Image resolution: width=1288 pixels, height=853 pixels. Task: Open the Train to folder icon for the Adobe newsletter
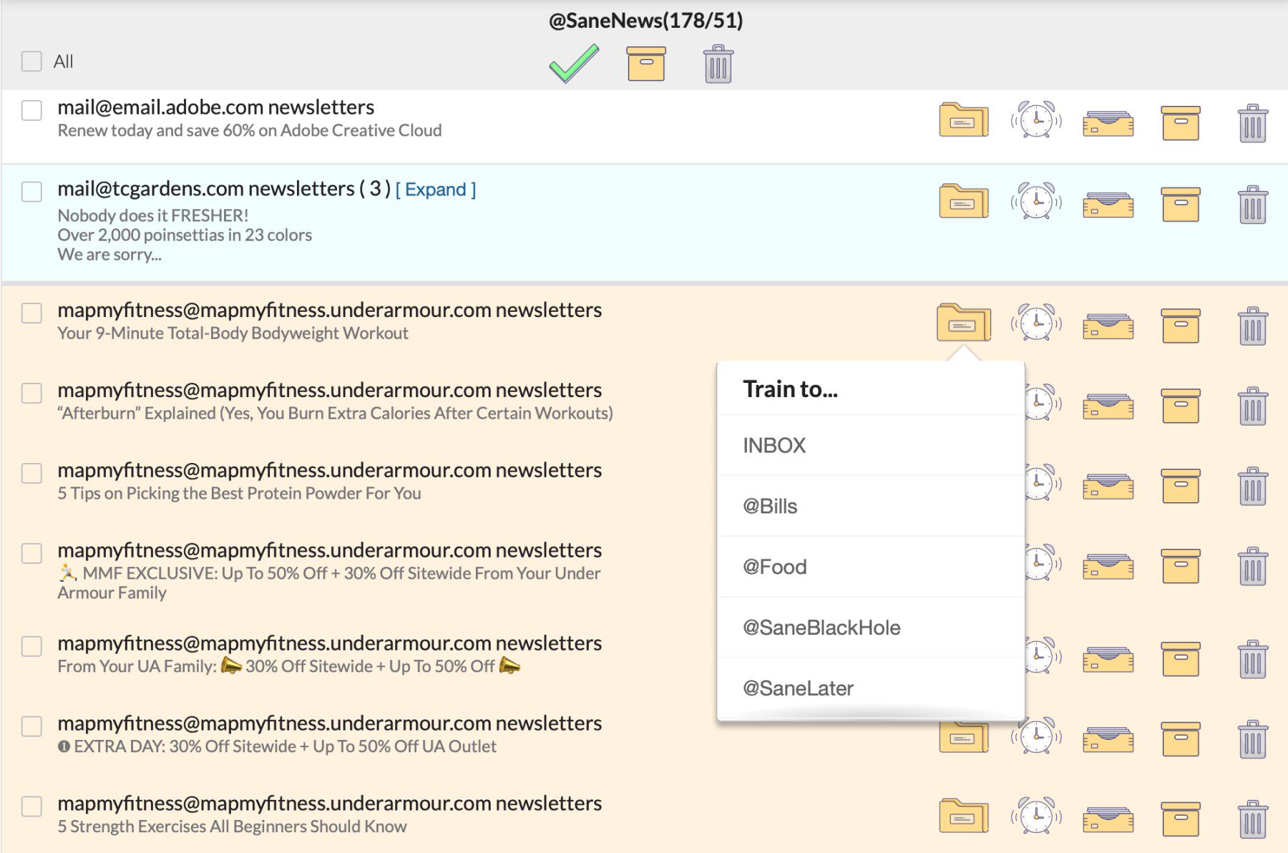[x=962, y=120]
